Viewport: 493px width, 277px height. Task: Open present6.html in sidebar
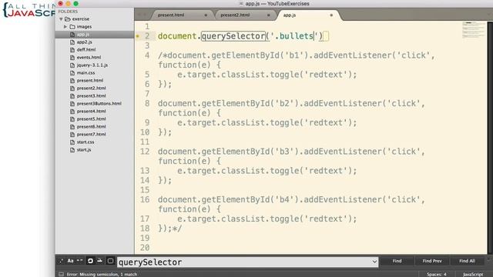pyautogui.click(x=91, y=126)
